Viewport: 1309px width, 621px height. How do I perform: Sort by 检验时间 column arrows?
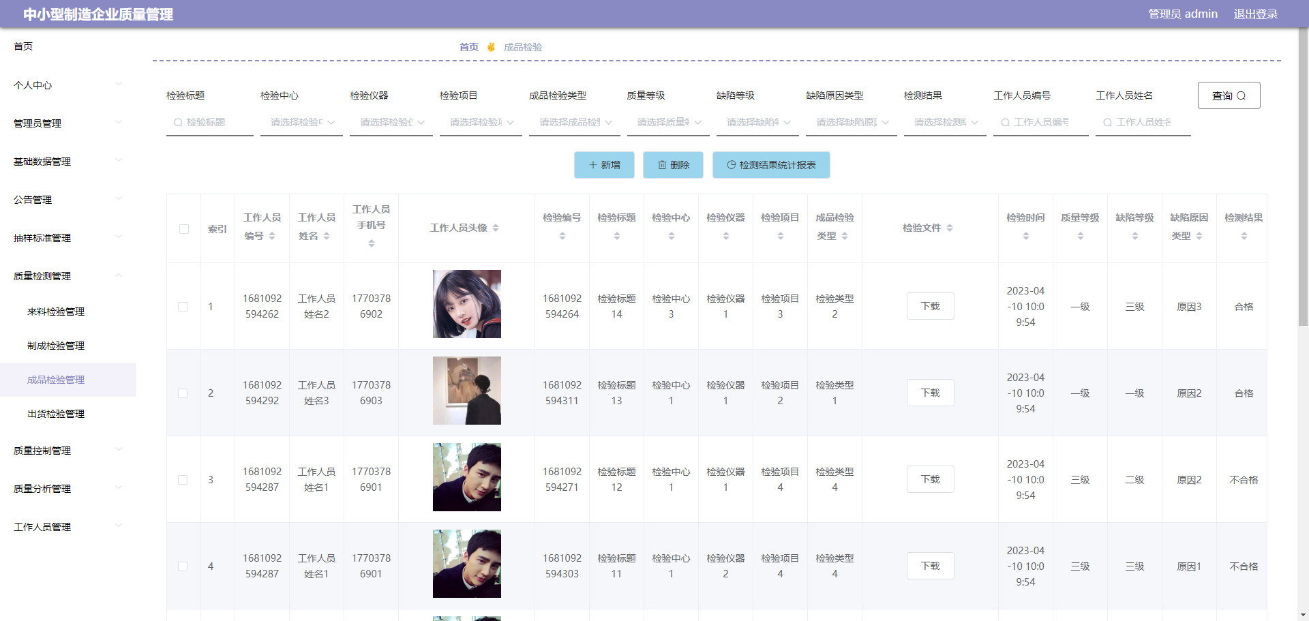point(1026,236)
